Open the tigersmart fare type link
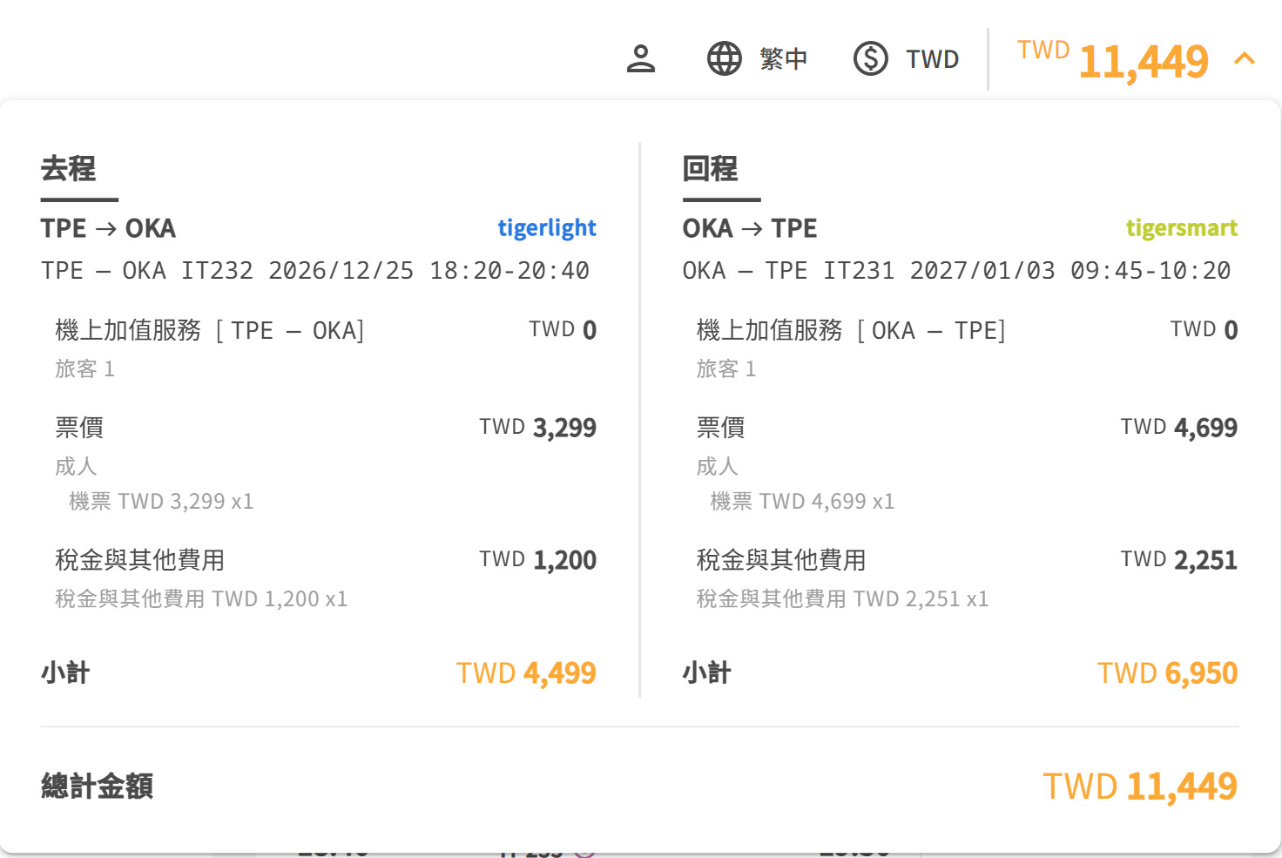Screen dimensions: 1282x858 1182,228
